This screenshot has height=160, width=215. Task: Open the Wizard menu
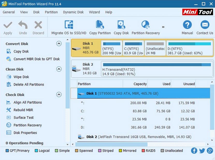tap(94, 12)
